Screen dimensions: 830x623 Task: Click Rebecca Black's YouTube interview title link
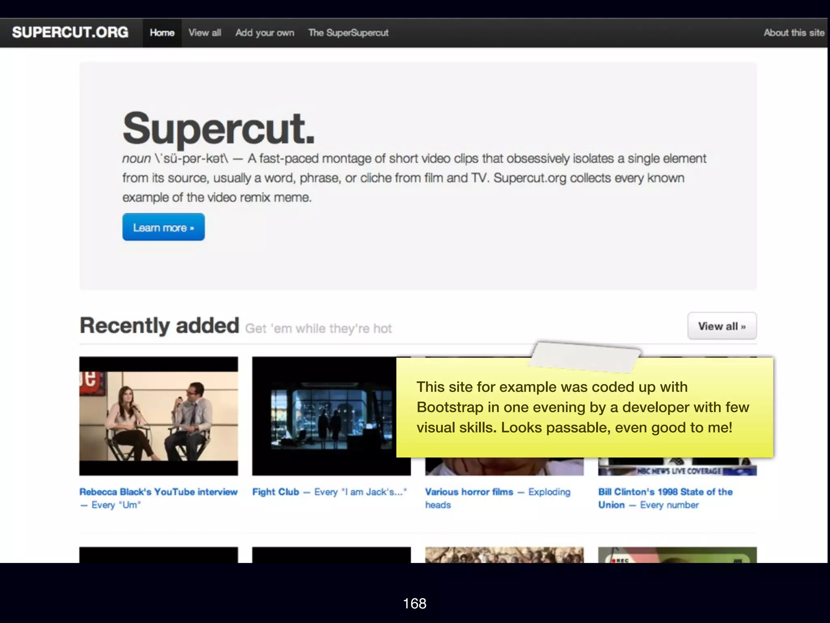(x=158, y=492)
